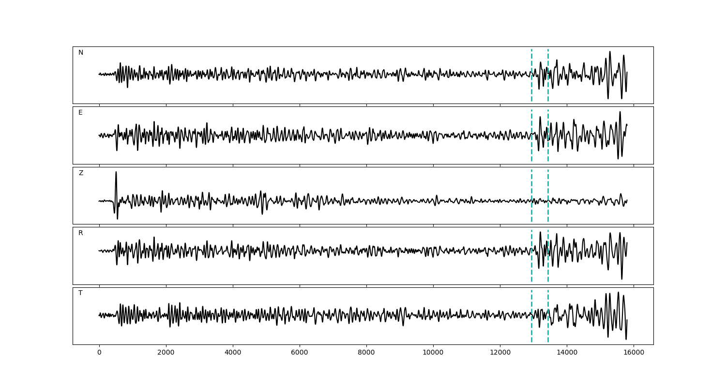This screenshot has height=387, width=726.
Task: Select the Z component label
Action: [x=81, y=173]
